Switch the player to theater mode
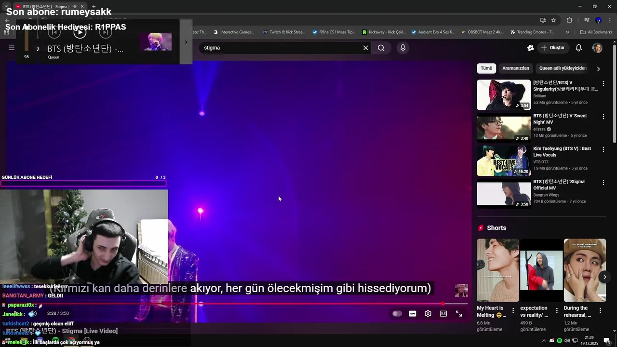The image size is (617, 347). 443,314
